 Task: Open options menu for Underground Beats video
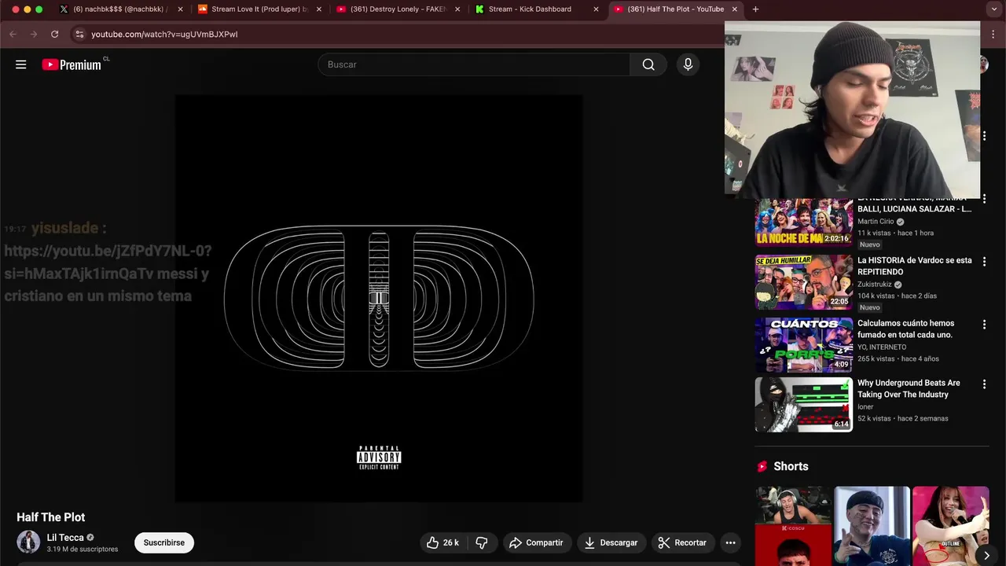point(984,384)
